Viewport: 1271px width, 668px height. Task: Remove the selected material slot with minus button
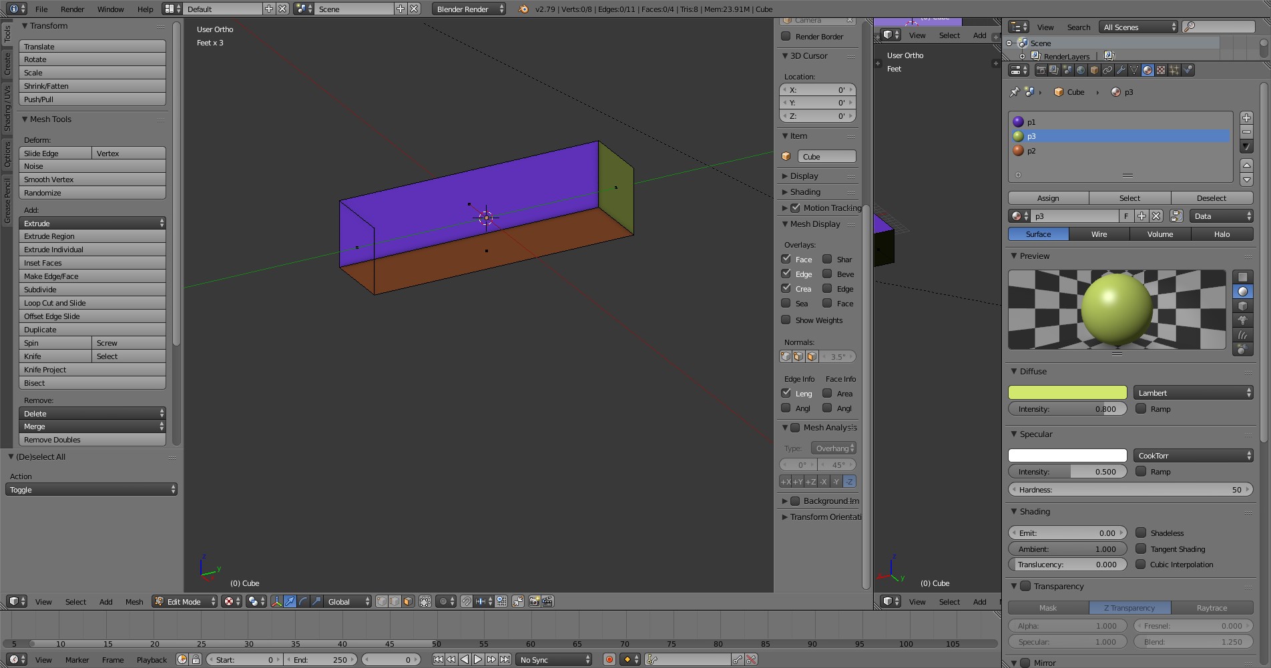pos(1246,132)
